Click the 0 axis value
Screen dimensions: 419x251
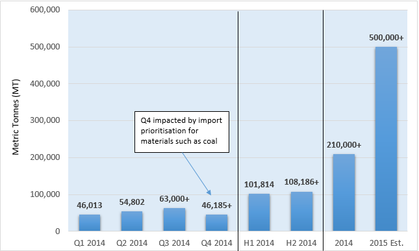(57, 231)
